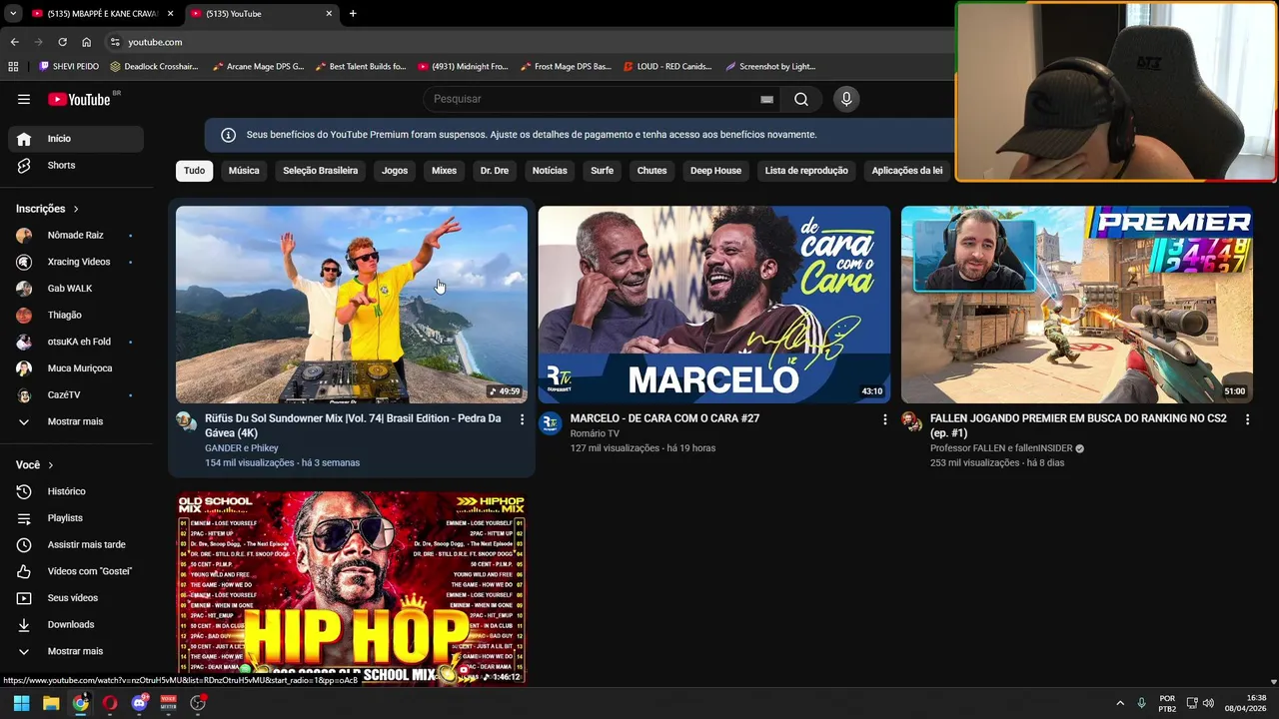Screen dimensions: 1279x719
Task: Open Histórico in sidebar
Action: (76, 491)
